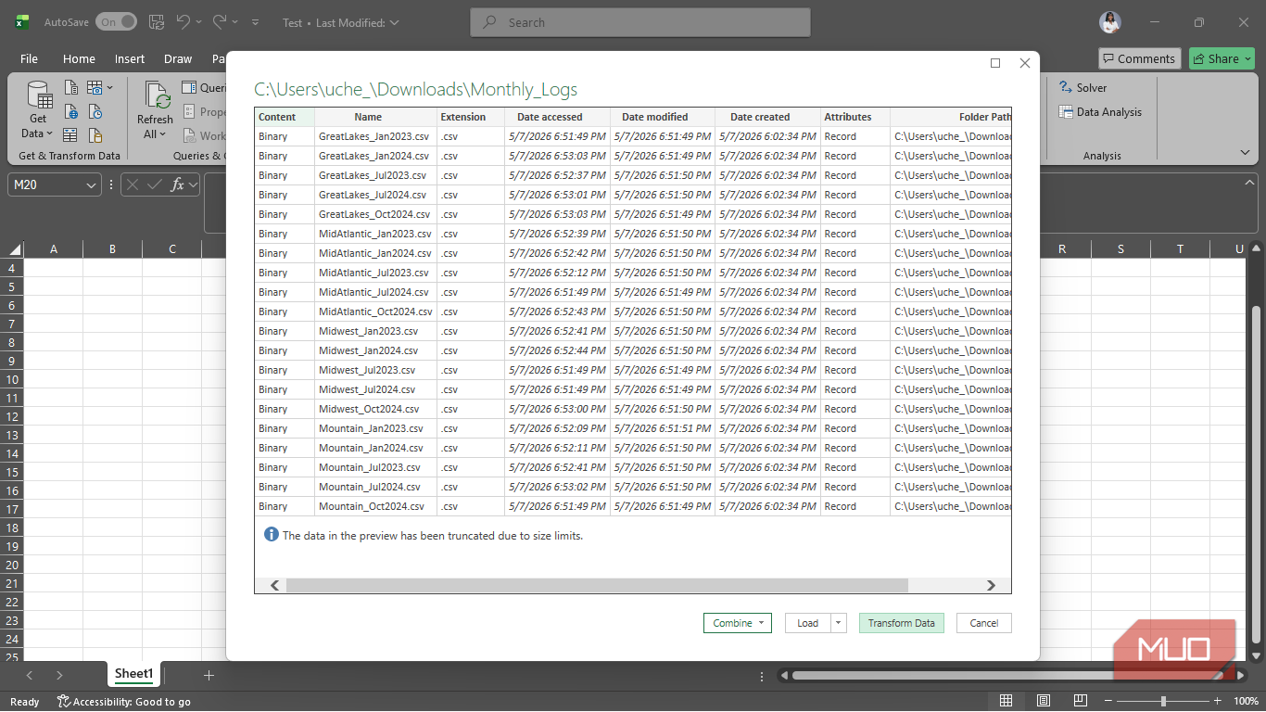This screenshot has width=1266, height=712.
Task: Click the Cancel button
Action: pos(984,623)
